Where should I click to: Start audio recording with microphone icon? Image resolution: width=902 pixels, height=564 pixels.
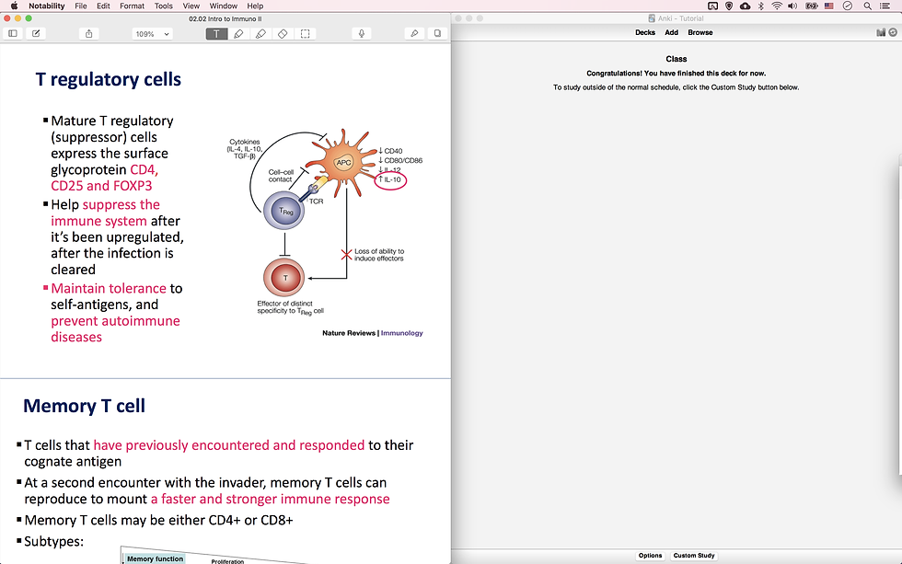[x=361, y=34]
